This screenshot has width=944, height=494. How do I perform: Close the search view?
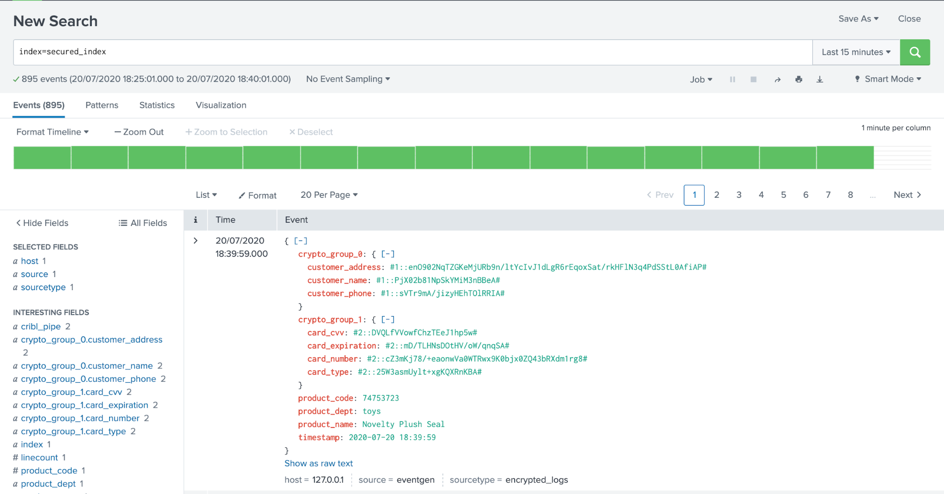909,19
